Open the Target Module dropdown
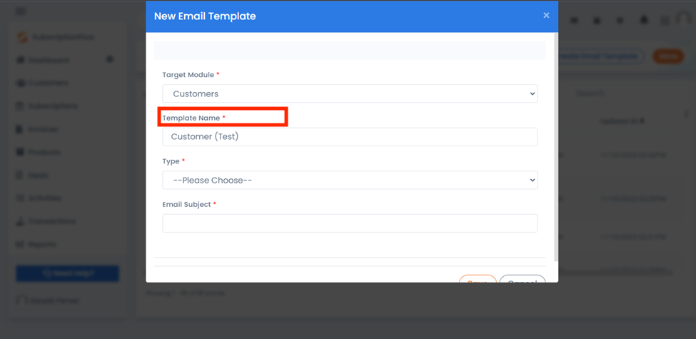696x339 pixels. (350, 93)
